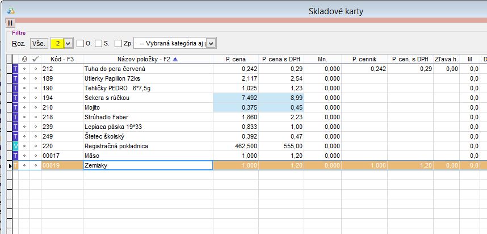Toggle the O. filter checkbox
The height and width of the screenshot is (234, 487).
coord(81,43)
